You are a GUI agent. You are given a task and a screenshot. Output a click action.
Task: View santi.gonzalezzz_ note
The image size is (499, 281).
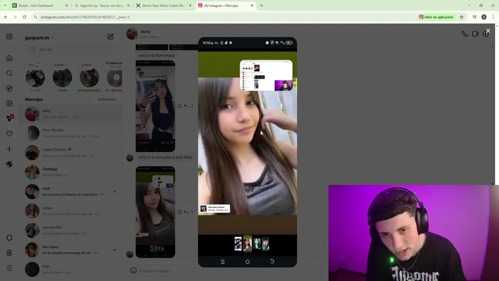89,78
